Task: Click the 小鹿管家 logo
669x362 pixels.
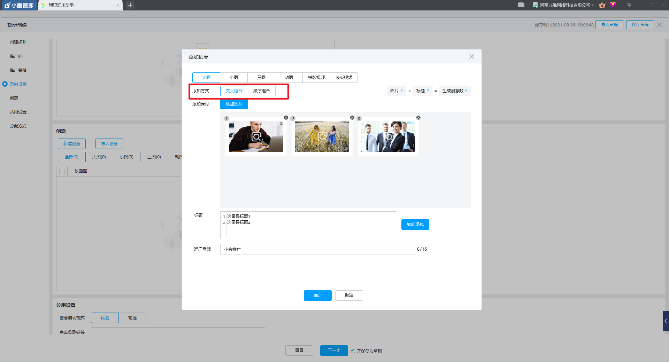Action: coord(19,5)
